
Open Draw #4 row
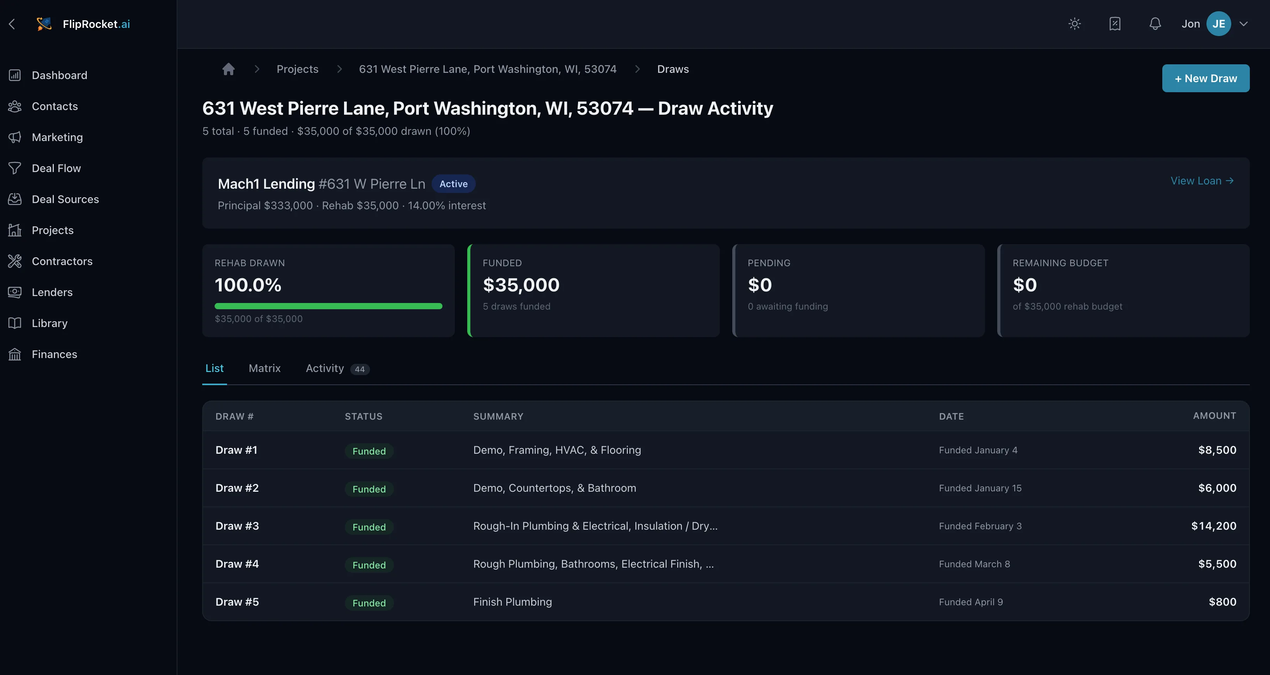click(726, 564)
